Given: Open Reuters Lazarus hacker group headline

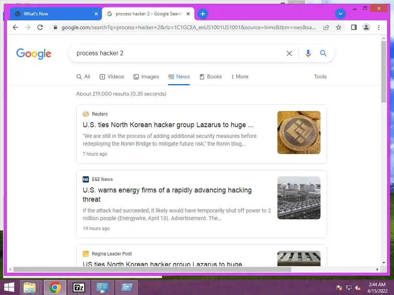Looking at the screenshot, I should (x=168, y=125).
